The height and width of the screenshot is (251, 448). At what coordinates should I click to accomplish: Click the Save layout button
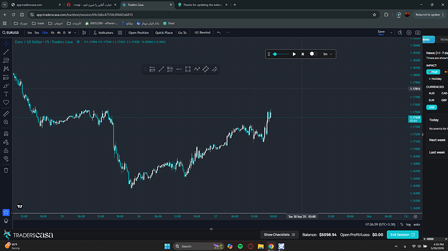tap(381, 32)
